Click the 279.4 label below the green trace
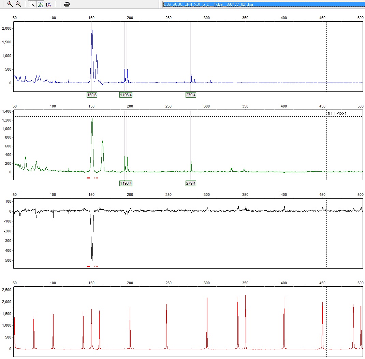This screenshot has height=359, width=365. [191, 183]
